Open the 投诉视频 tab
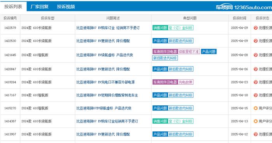Screen dimensions: 272x143 tap(66, 7)
